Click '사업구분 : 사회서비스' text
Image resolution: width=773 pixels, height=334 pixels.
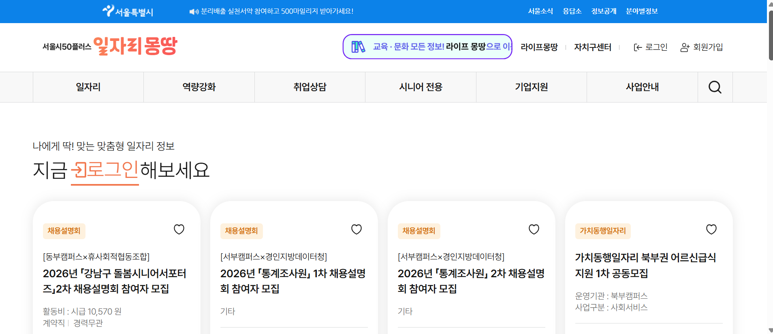tap(611, 307)
